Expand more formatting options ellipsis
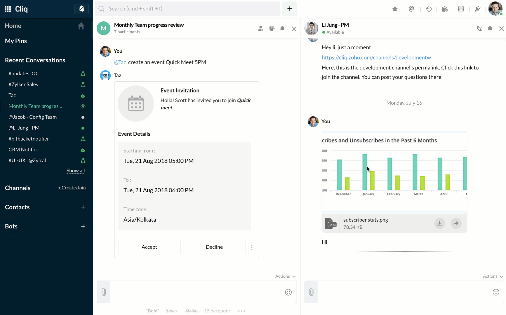Screen dimensions: 506x315 point(242,311)
